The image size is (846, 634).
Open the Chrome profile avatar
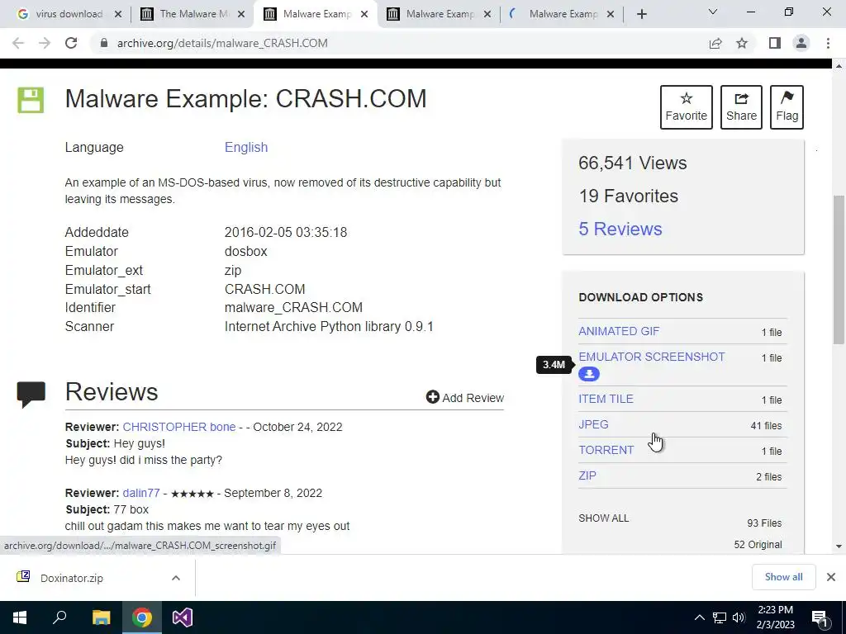[801, 43]
